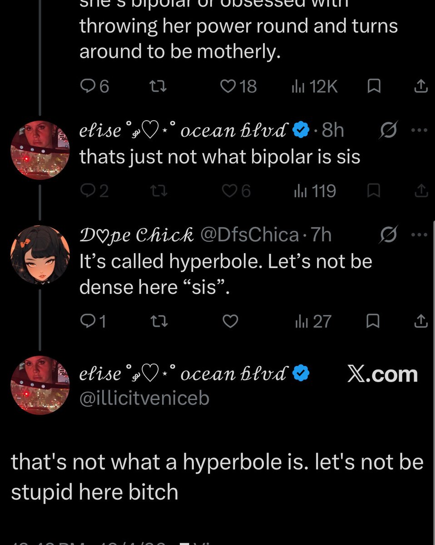435x545 pixels.
Task: Retweet Dope Chick's 'It's called hyperbole' tweet
Action: click(x=159, y=321)
